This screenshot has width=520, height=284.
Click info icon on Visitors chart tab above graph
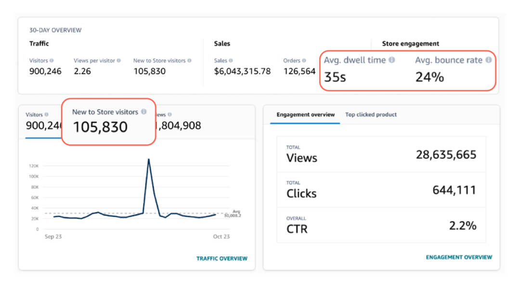(x=46, y=115)
